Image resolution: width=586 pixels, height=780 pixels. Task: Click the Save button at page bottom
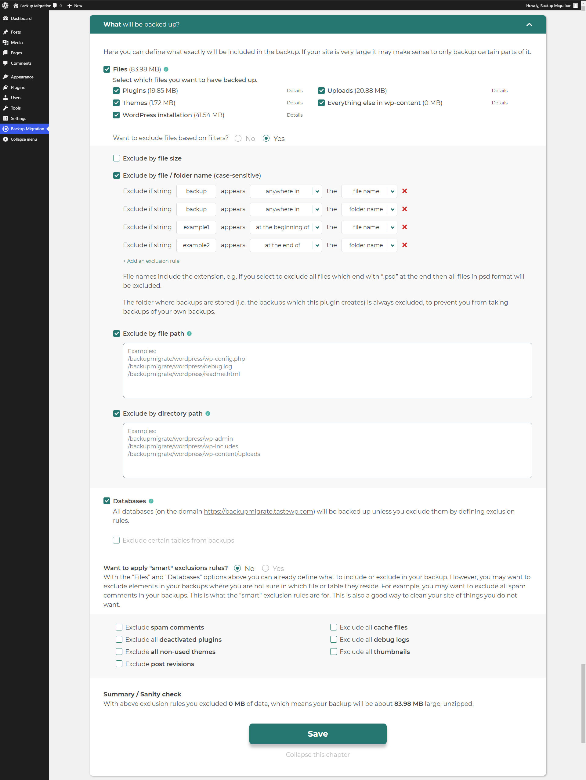point(318,734)
